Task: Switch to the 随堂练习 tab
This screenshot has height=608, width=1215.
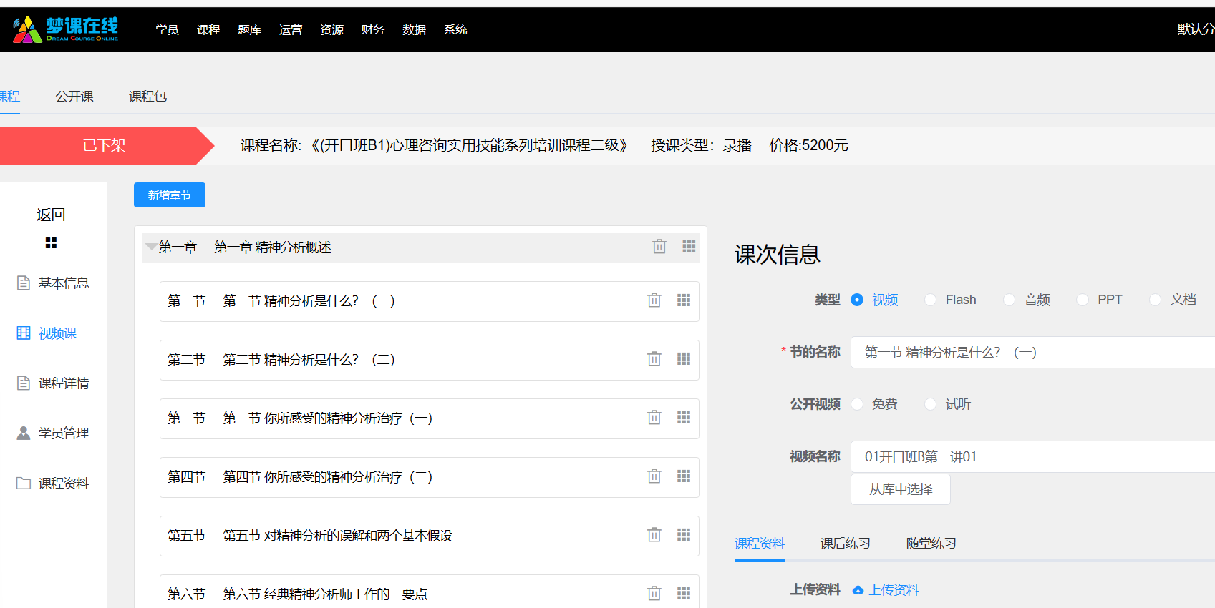Action: click(931, 544)
